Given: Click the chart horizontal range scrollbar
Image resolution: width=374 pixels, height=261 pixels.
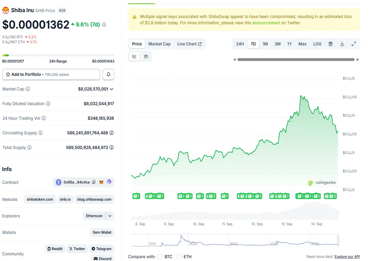Looking at the screenshot, I should point(296,59).
